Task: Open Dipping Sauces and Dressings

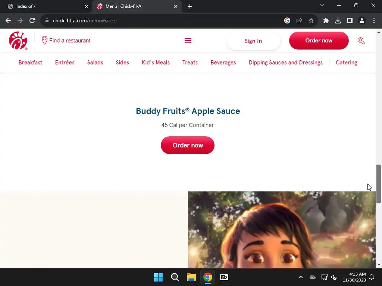Action: coord(286,63)
